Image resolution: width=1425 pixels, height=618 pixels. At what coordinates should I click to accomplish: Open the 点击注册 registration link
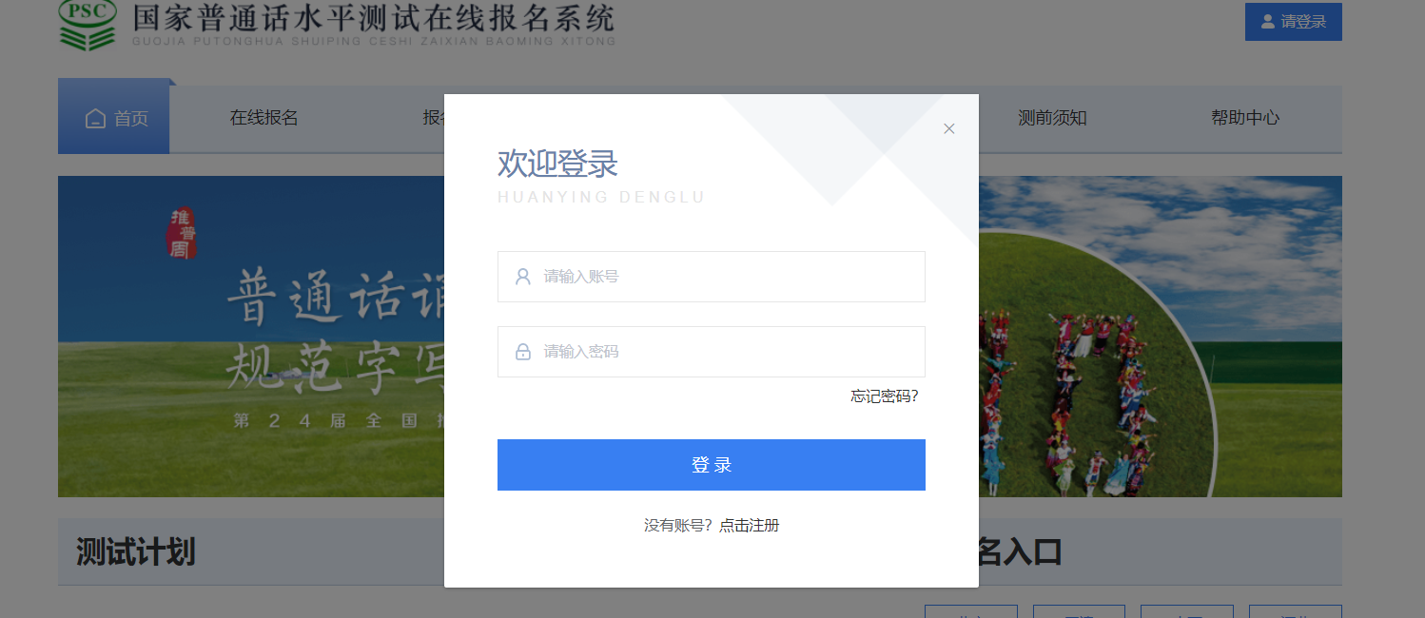(750, 525)
